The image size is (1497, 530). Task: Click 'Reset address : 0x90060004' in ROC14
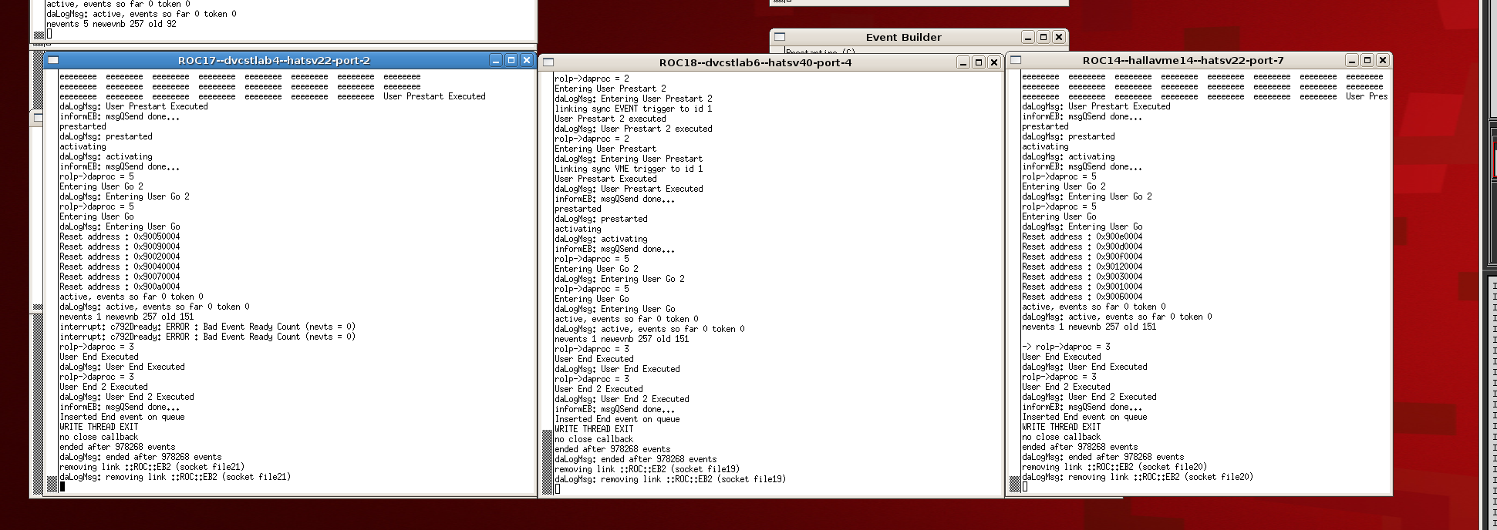pos(1082,297)
